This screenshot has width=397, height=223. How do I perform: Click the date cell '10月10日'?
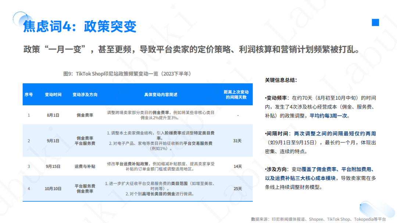[53, 189]
